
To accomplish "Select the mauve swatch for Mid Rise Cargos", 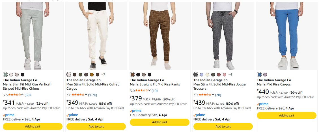I will (265, 74).
